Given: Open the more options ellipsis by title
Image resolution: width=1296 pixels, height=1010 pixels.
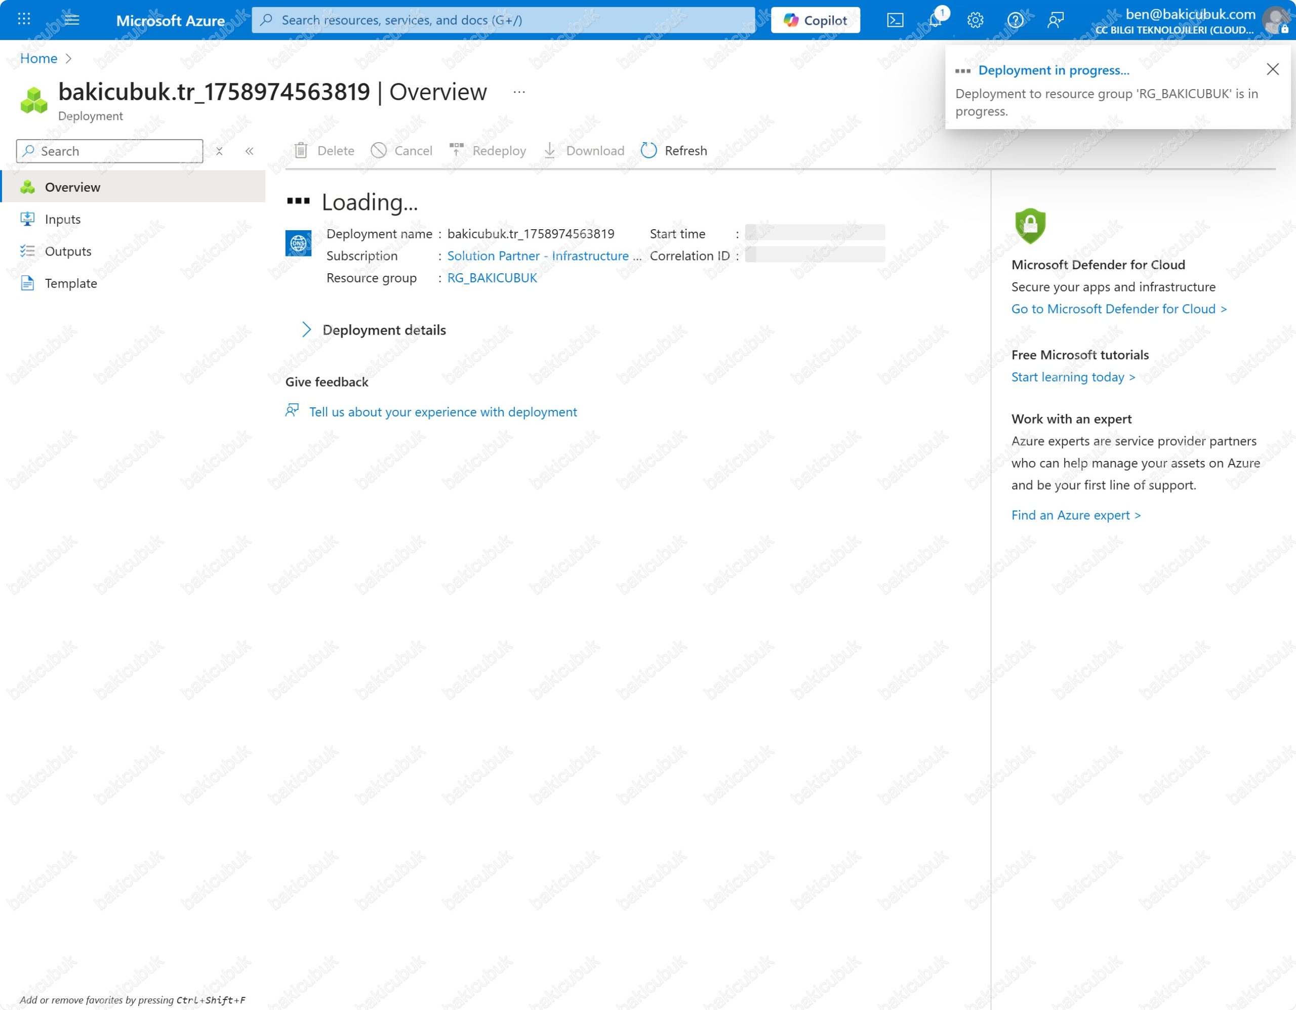Looking at the screenshot, I should point(519,92).
